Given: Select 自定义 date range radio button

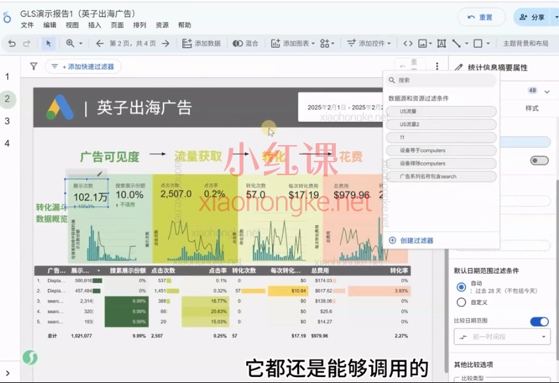Looking at the screenshot, I should (x=461, y=302).
